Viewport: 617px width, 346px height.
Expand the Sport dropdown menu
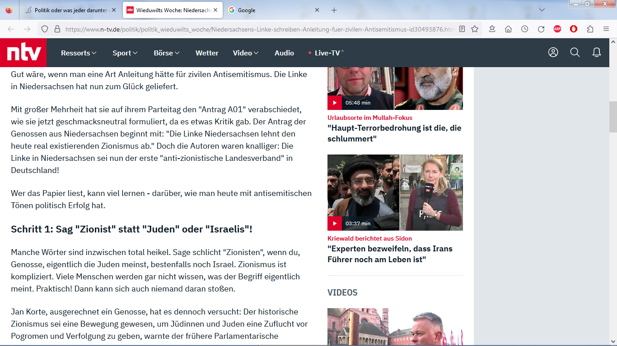(x=125, y=53)
